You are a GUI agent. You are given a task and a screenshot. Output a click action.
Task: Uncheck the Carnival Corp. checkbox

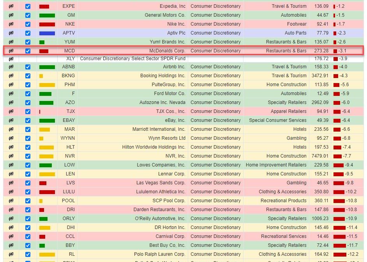click(x=28, y=237)
